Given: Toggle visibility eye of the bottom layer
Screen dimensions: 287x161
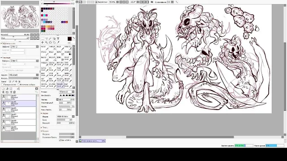Looking at the screenshot, I should 4,127.
